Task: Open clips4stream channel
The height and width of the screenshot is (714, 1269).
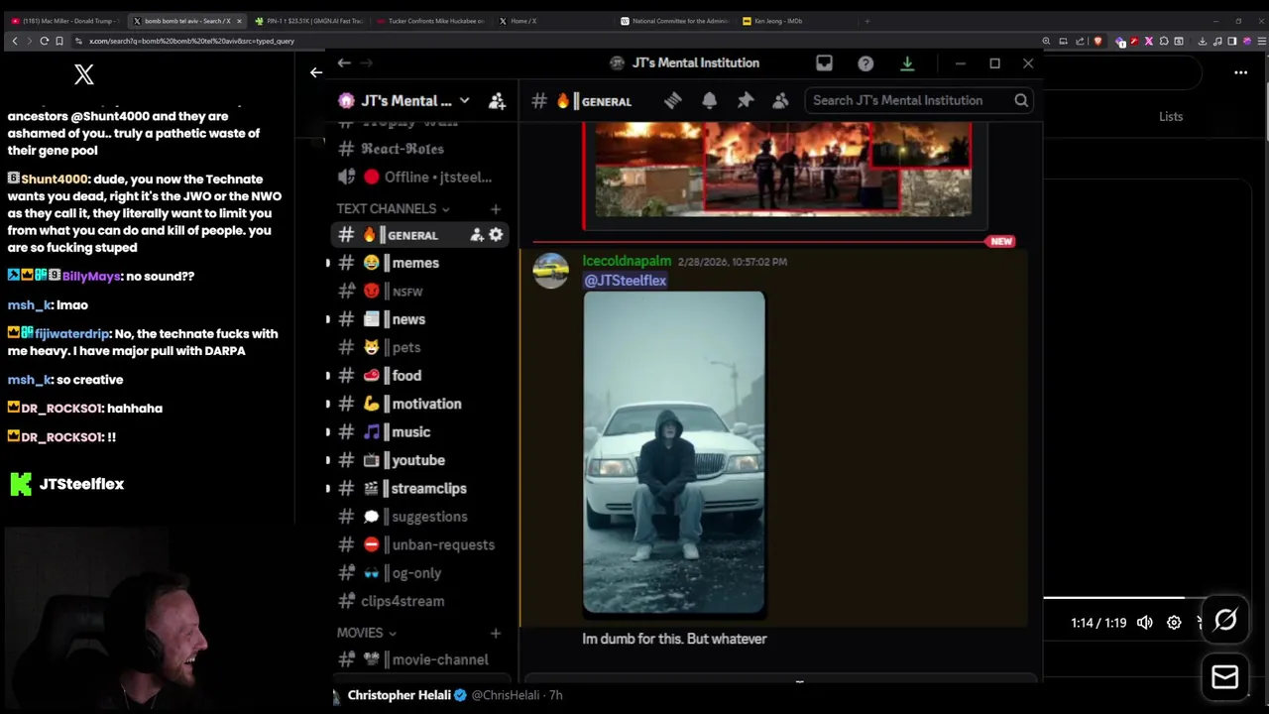Action: pyautogui.click(x=420, y=601)
